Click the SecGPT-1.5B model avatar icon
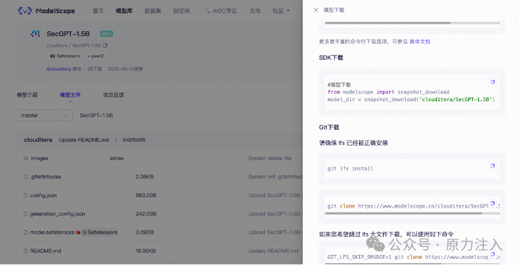 click(35, 34)
